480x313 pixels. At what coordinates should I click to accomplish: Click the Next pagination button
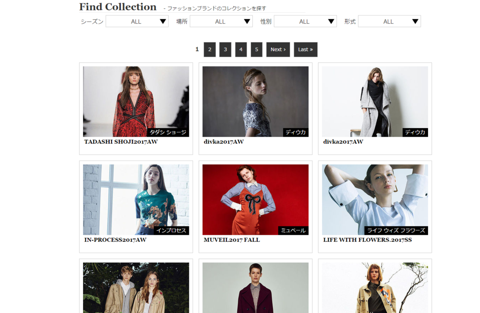pyautogui.click(x=278, y=50)
